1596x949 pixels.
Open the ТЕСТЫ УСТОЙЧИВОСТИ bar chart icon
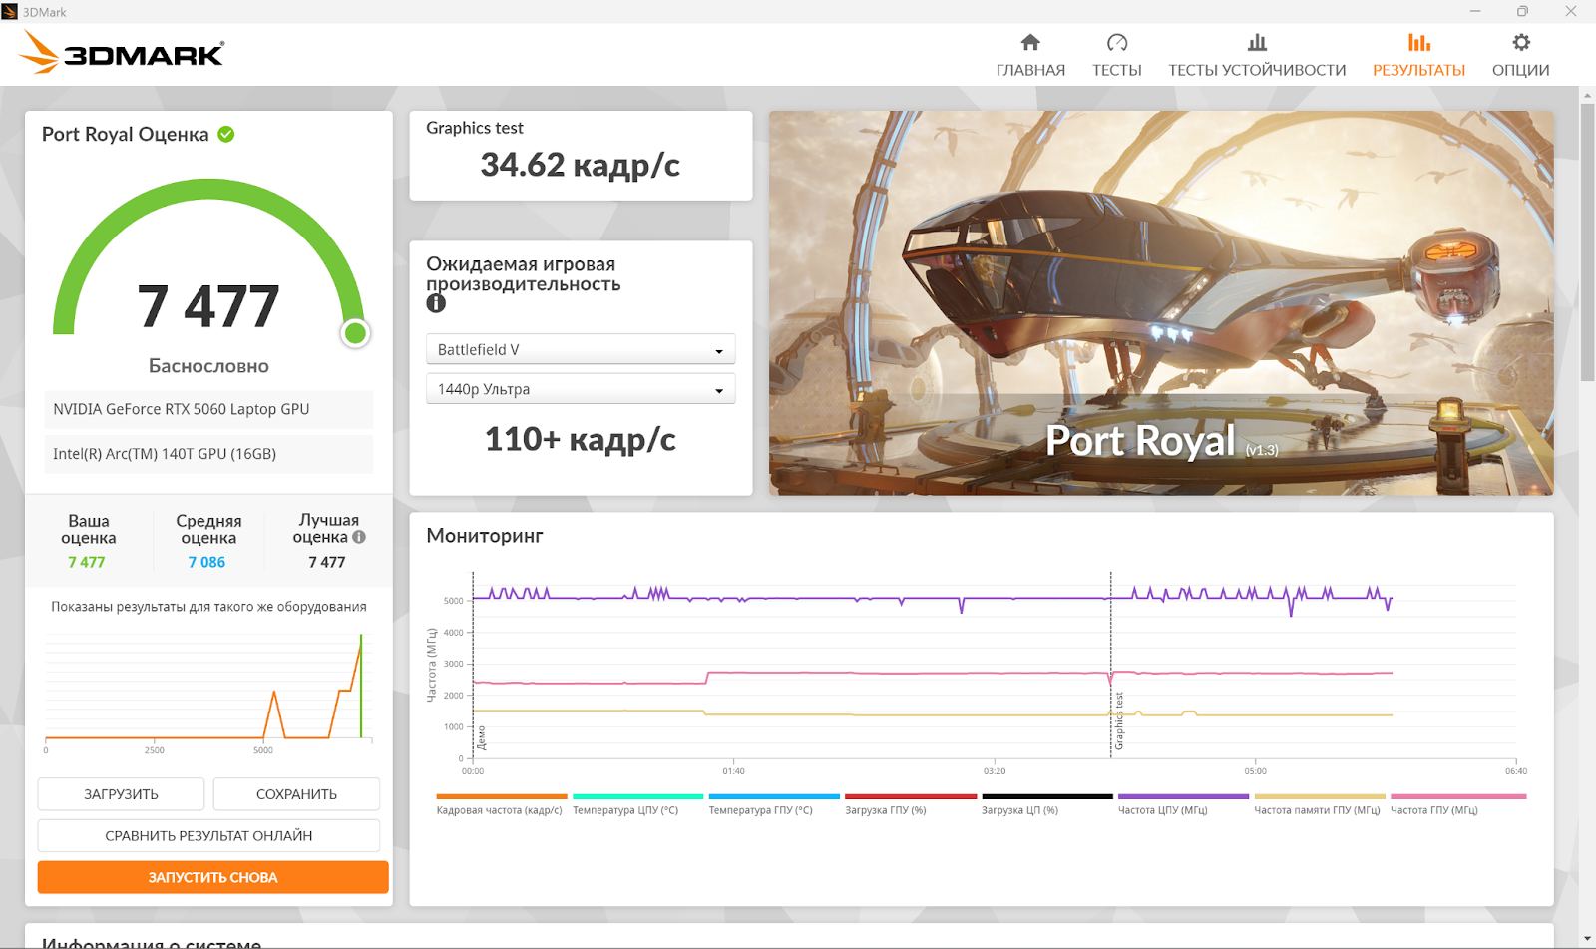point(1257,42)
